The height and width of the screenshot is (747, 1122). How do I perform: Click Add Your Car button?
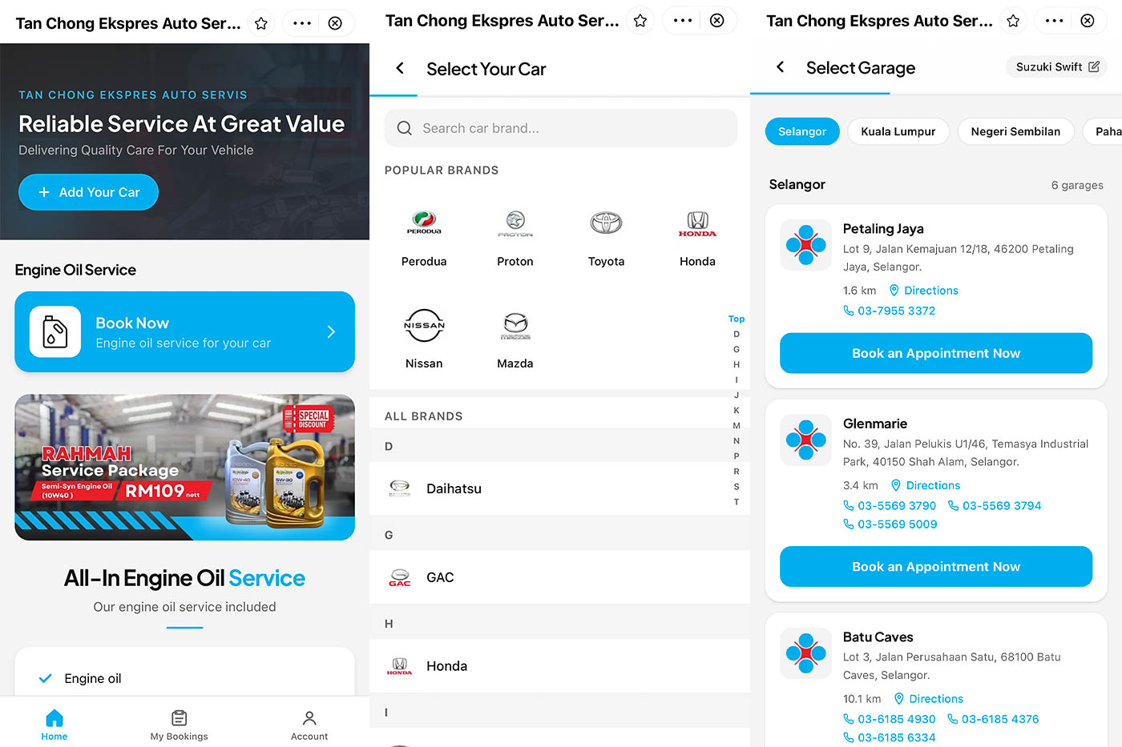[x=88, y=192]
